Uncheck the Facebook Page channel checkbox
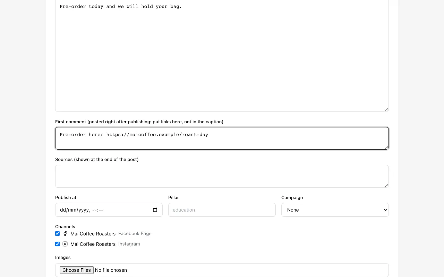The height and width of the screenshot is (277, 444). tap(58, 234)
